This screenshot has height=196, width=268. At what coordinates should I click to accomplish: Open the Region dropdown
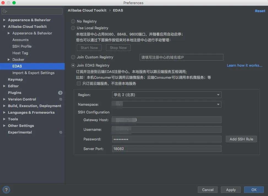coord(167,95)
